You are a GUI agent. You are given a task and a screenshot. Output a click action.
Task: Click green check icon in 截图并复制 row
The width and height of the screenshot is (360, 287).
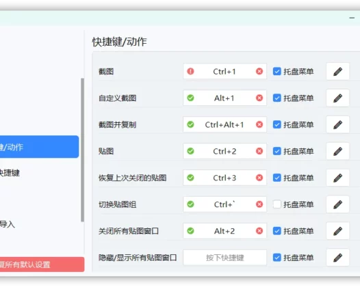[190, 124]
